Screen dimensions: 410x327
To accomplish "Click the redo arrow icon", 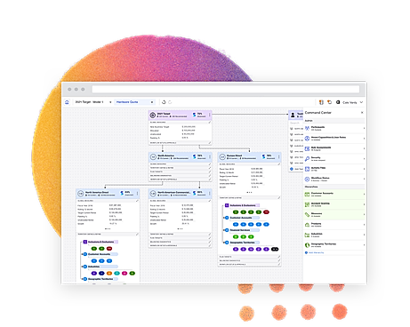I will 170,102.
